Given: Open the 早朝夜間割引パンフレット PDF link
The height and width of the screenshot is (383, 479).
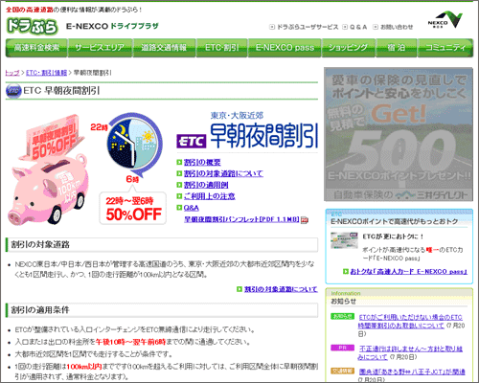Looking at the screenshot, I should coord(241,219).
